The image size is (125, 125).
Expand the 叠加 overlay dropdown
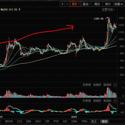click(86, 4)
